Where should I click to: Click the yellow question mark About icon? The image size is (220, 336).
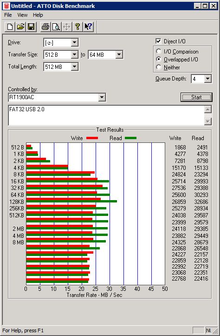(x=78, y=27)
